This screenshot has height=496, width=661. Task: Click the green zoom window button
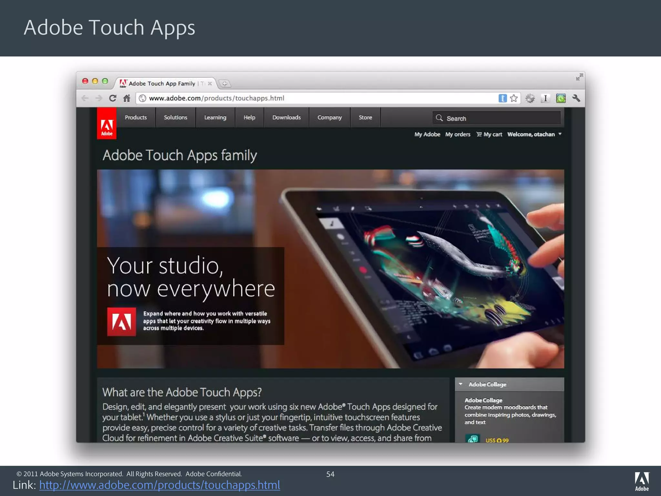tap(105, 81)
